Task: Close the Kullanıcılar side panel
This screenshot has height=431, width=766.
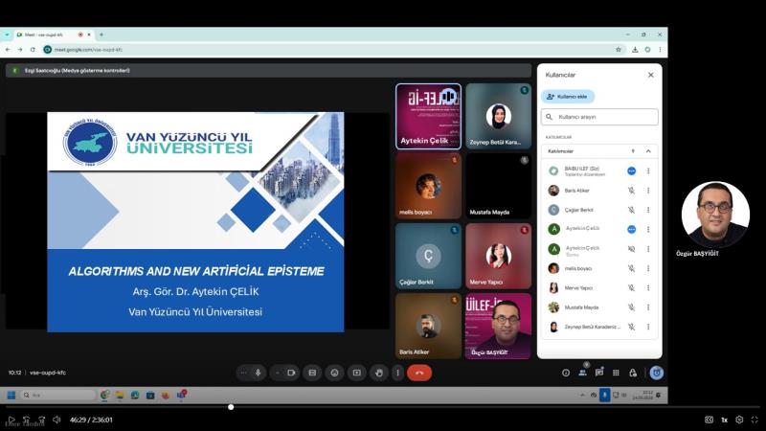Action: tap(651, 75)
